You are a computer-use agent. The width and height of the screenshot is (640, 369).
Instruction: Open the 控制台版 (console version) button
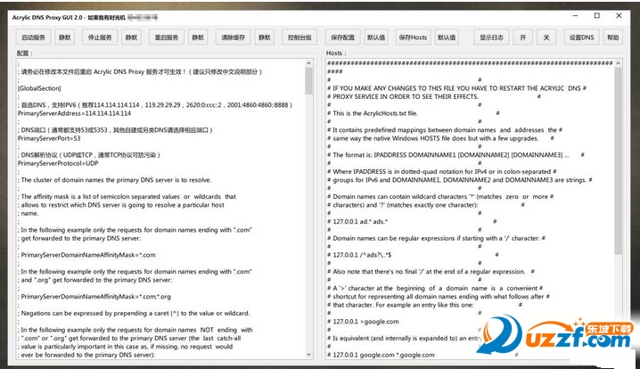pos(299,37)
